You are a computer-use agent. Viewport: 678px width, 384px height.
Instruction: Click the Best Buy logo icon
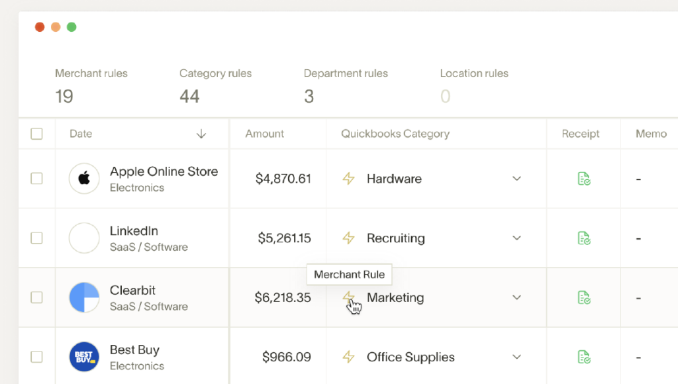click(x=84, y=357)
